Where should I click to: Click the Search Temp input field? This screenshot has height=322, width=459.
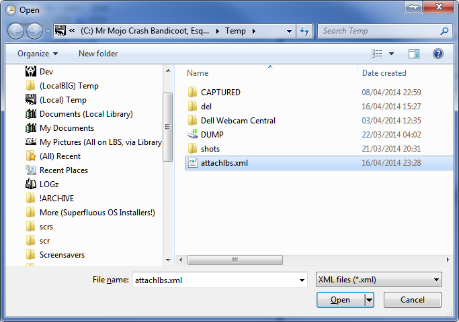pyautogui.click(x=378, y=31)
